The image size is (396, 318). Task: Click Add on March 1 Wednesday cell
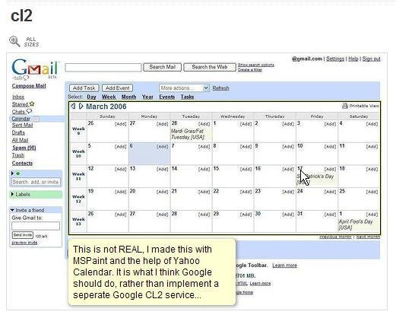[x=246, y=124]
